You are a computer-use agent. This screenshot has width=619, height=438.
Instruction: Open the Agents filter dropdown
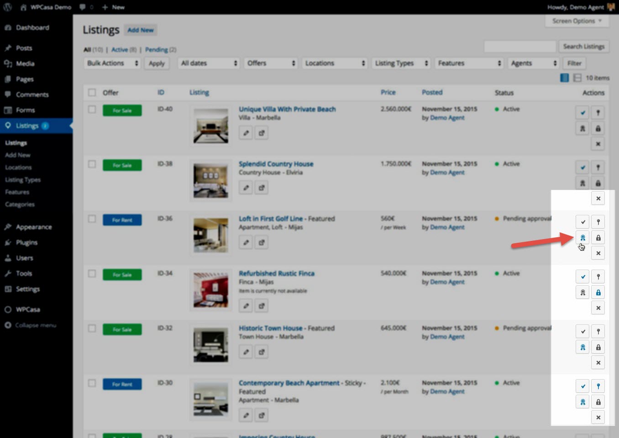[x=534, y=63]
